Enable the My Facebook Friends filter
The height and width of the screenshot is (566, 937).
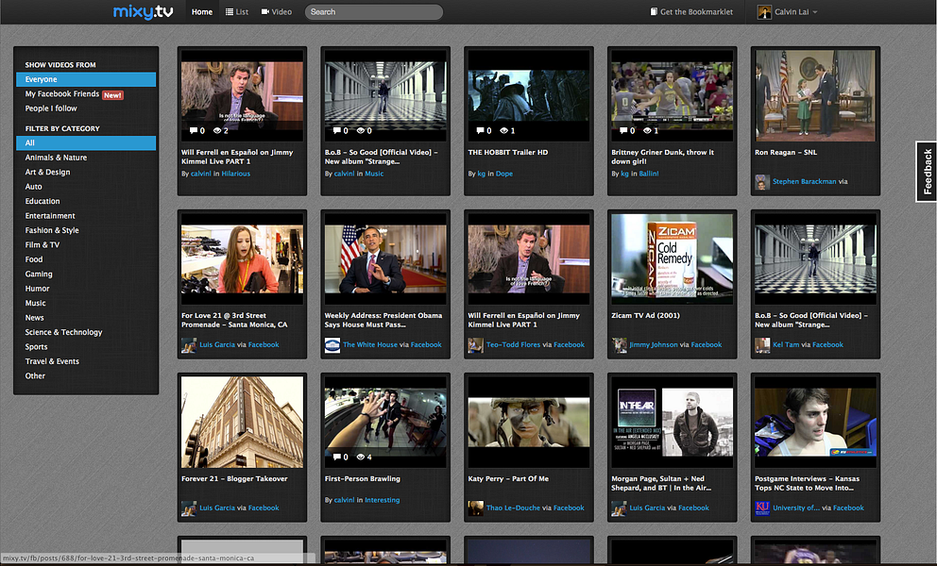[66, 94]
